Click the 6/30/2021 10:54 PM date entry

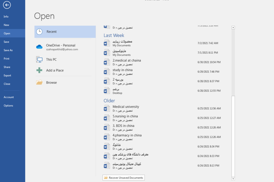tap(209, 62)
